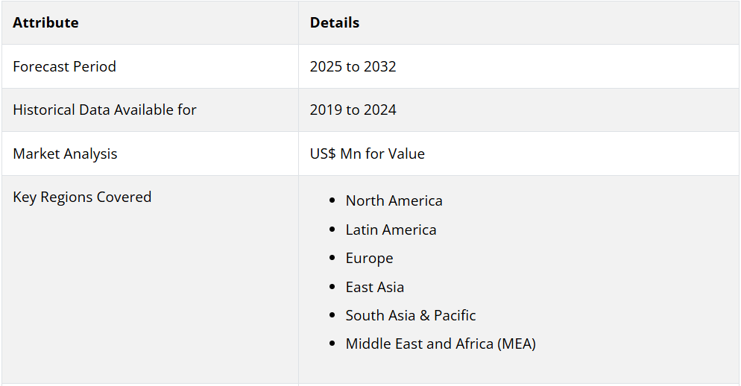Click Latin America list item
741x386 pixels.
391,230
